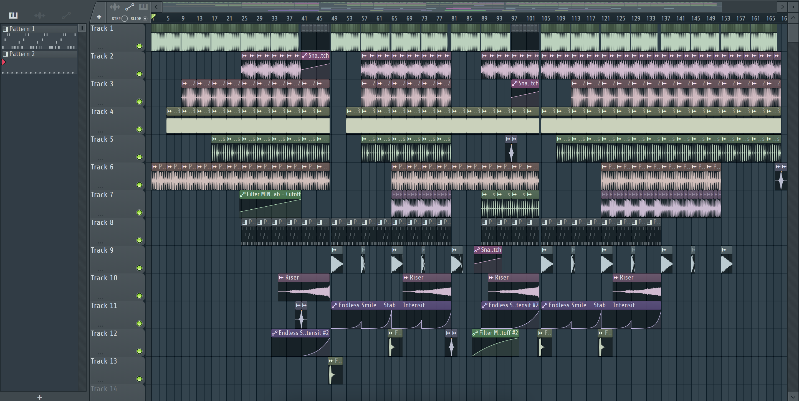Click the vertical scroll down arrow
This screenshot has height=401, width=799.
point(793,397)
